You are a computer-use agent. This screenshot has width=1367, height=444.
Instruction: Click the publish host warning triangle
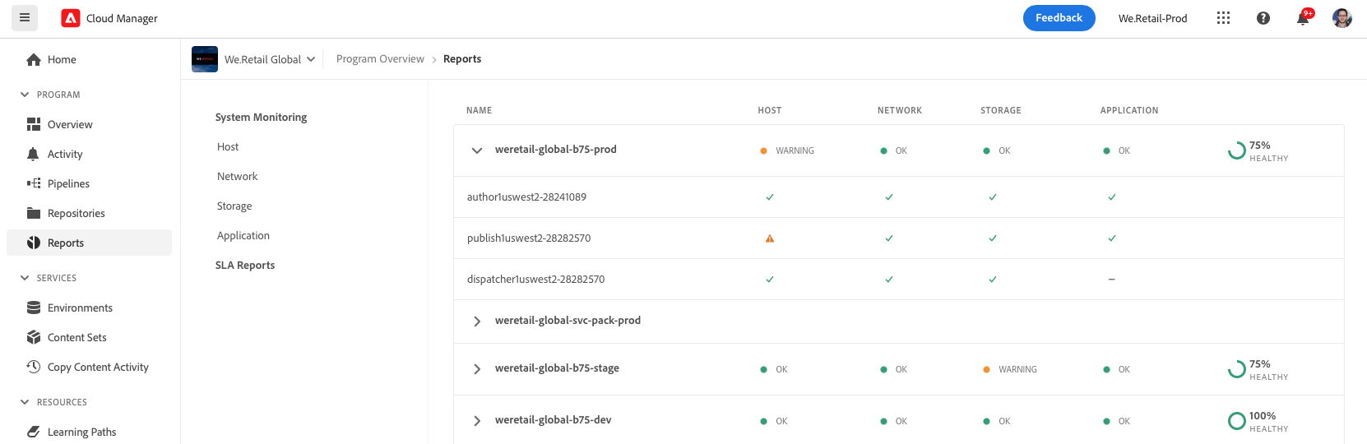[x=770, y=238]
